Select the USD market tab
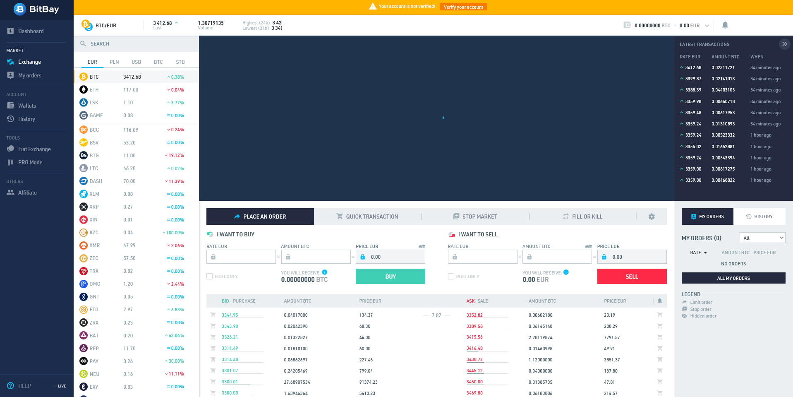This screenshot has height=397, width=793. (136, 62)
